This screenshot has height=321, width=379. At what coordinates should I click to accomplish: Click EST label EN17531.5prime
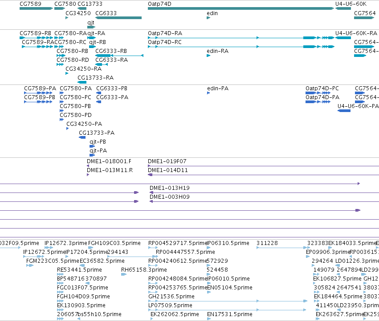click(x=230, y=314)
